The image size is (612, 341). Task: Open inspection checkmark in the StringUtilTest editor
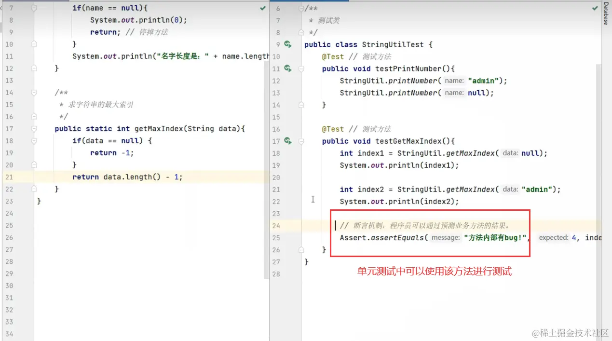click(x=595, y=8)
